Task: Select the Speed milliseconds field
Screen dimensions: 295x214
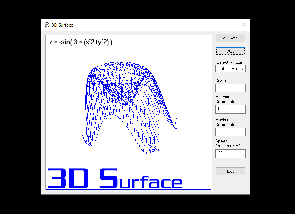Action: [x=230, y=154]
